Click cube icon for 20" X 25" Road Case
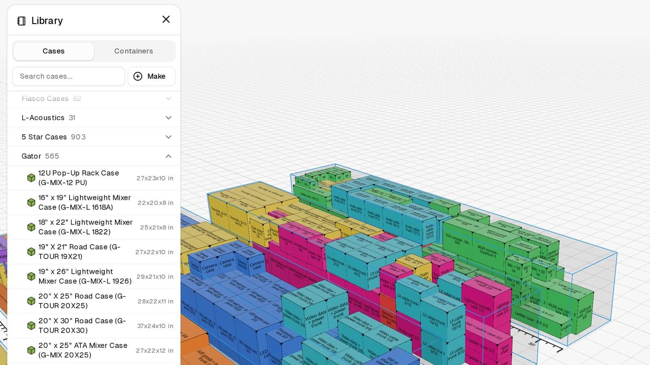This screenshot has width=650, height=365. pos(31,301)
